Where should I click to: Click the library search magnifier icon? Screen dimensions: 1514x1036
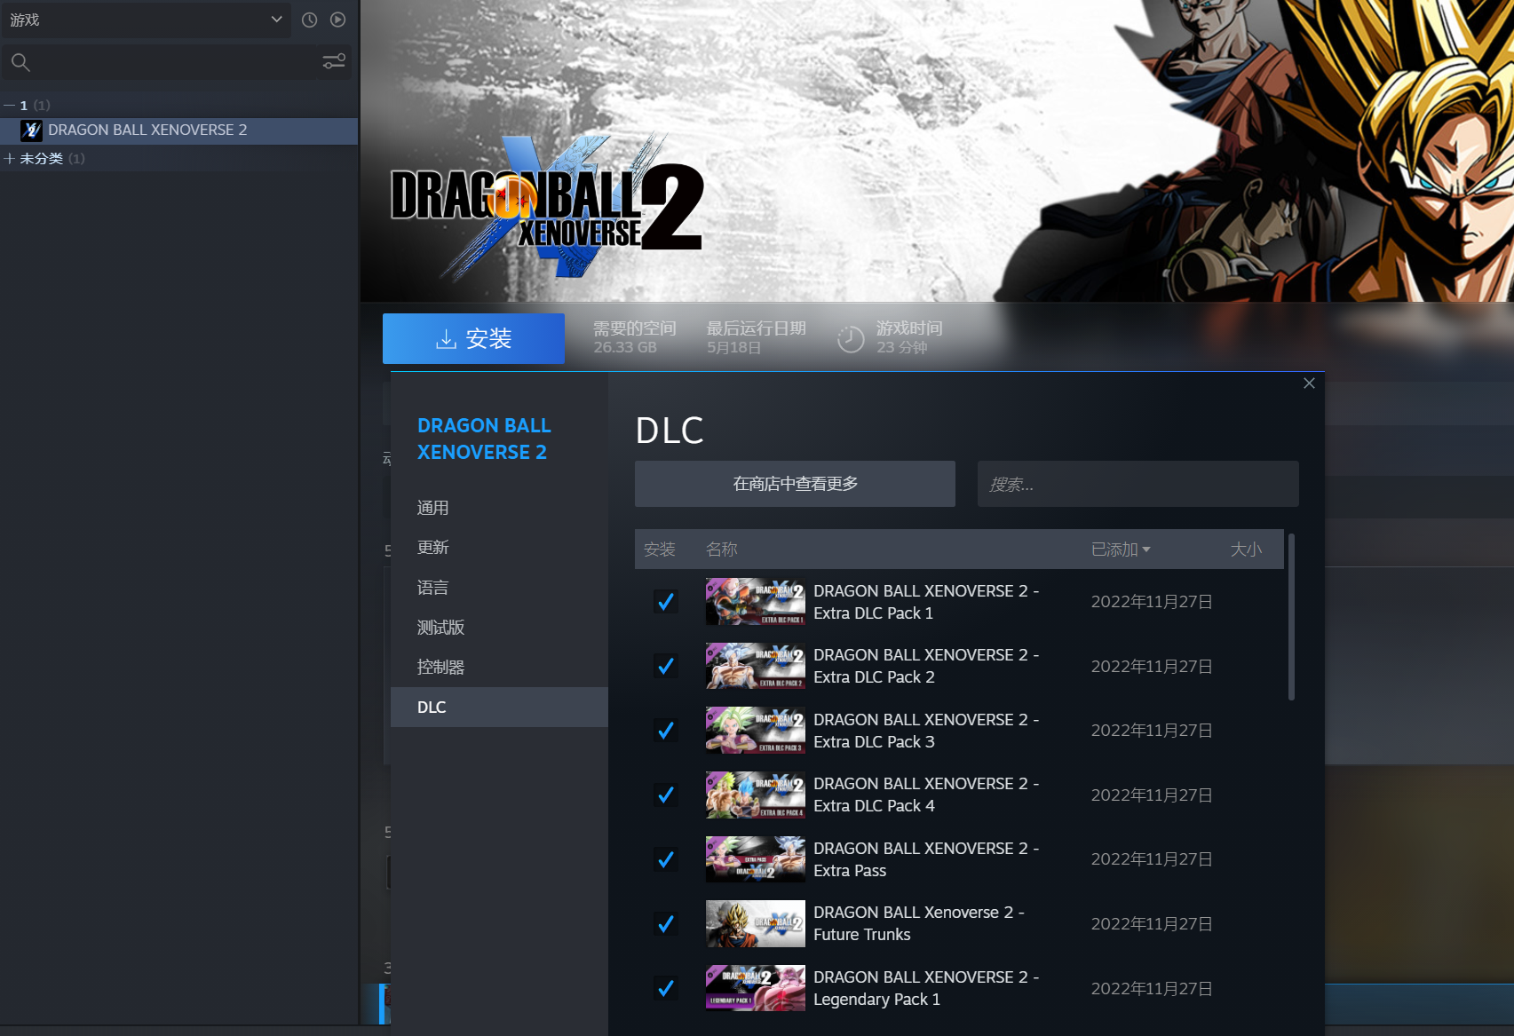click(x=20, y=62)
